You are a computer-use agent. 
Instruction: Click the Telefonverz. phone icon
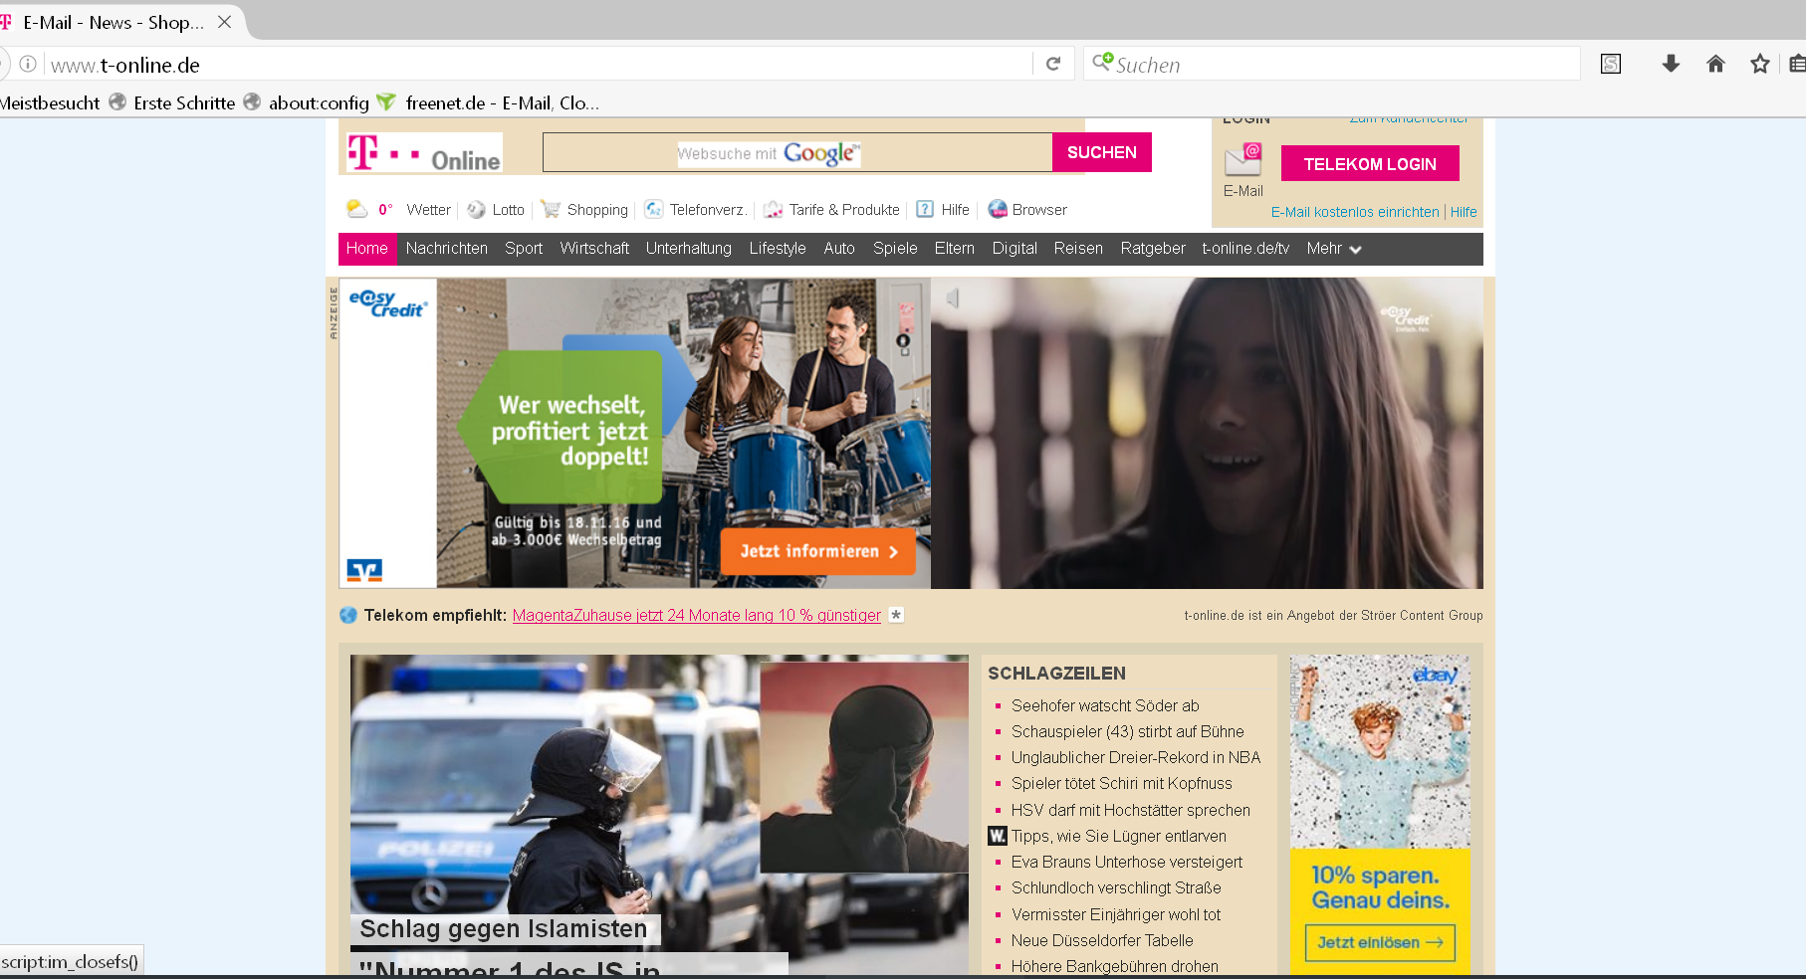tap(654, 209)
